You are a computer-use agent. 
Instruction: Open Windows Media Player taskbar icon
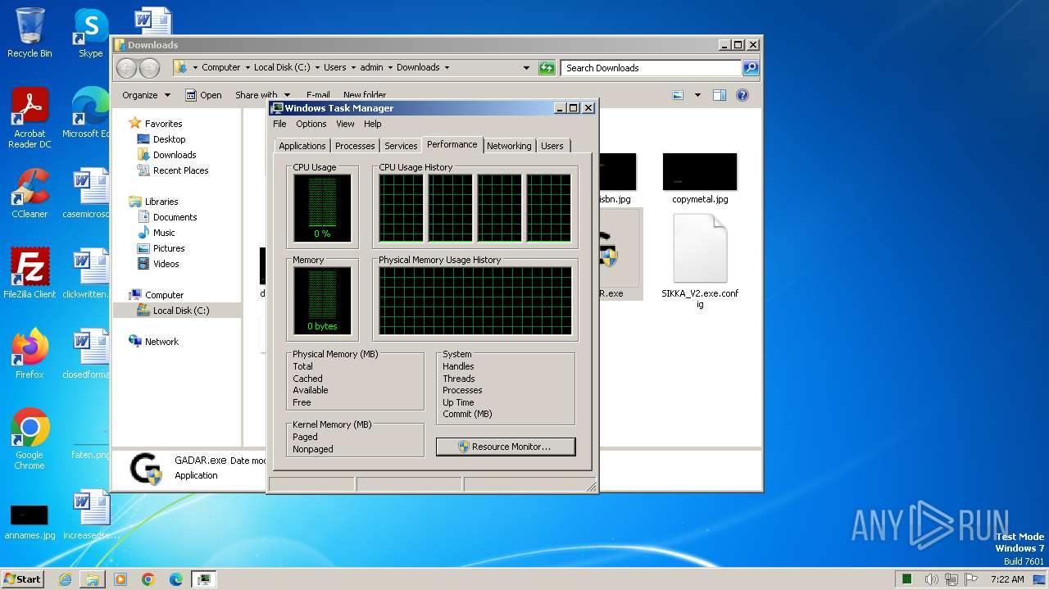click(x=120, y=579)
